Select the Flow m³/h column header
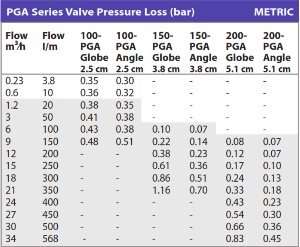 pyautogui.click(x=17, y=41)
